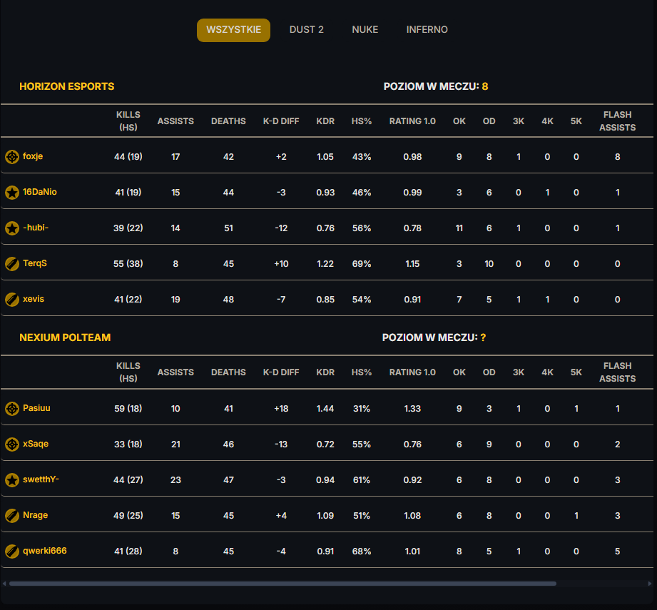Open the HORIZON ESPORTS team page

66,86
